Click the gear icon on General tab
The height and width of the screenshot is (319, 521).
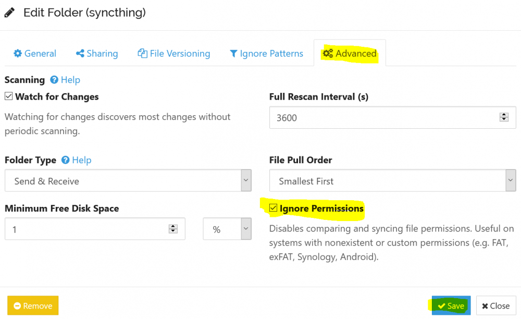click(18, 53)
